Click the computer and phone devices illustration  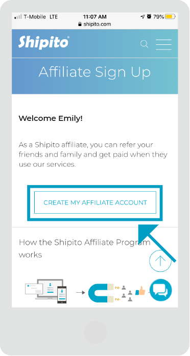46,291
